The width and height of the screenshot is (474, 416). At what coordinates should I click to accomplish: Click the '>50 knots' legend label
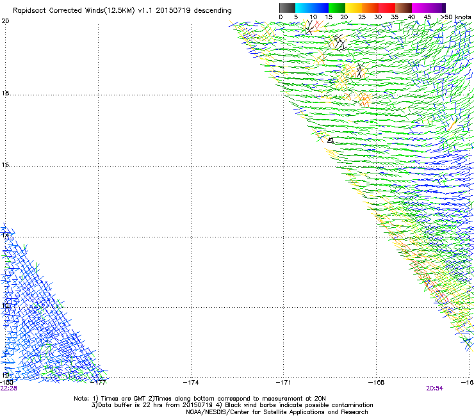(455, 17)
